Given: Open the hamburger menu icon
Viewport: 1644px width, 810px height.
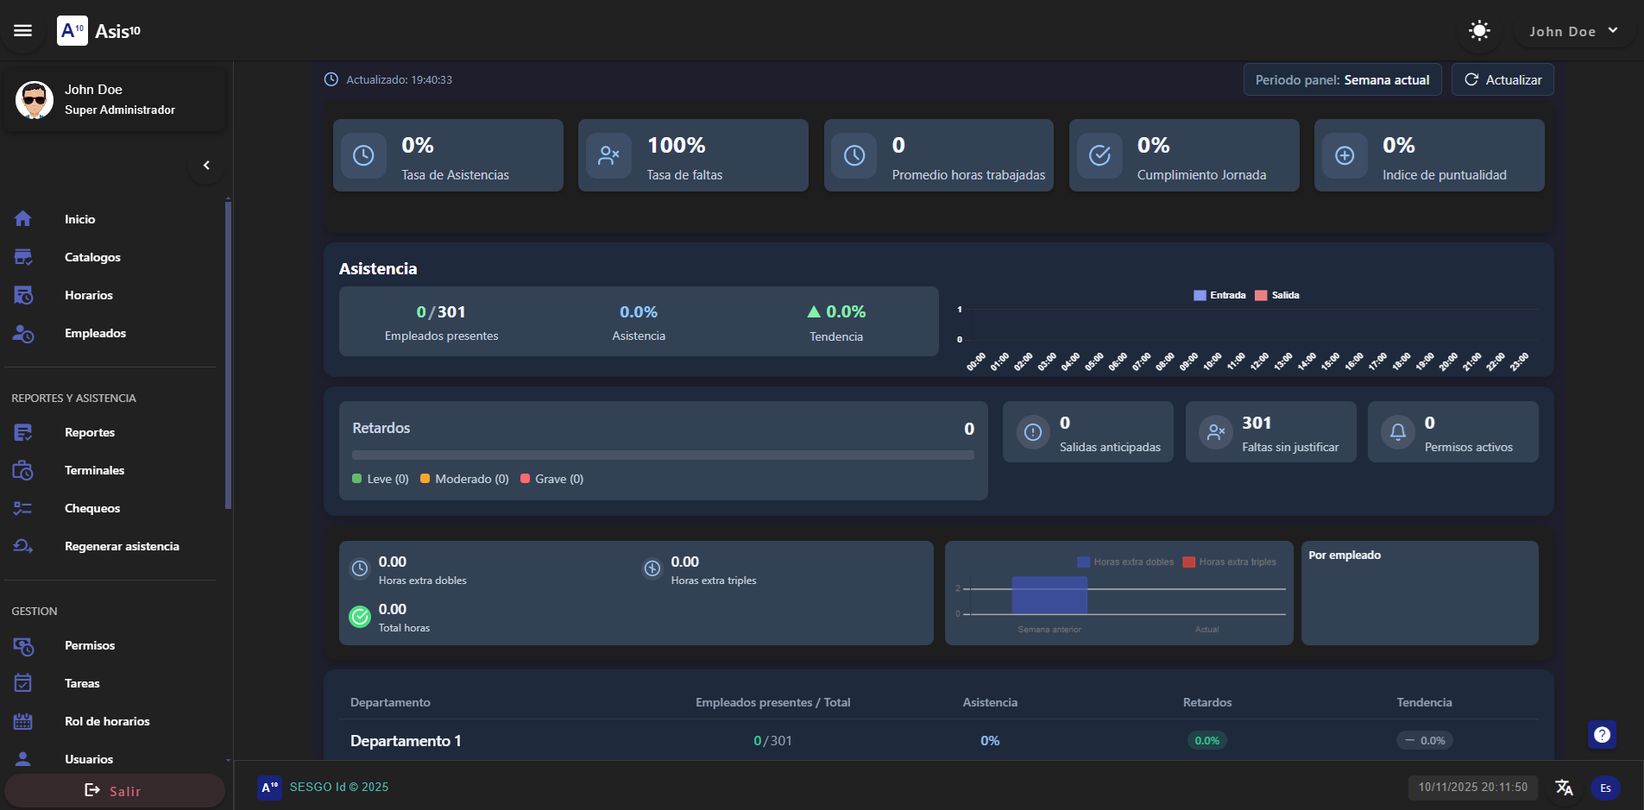Looking at the screenshot, I should coord(23,31).
